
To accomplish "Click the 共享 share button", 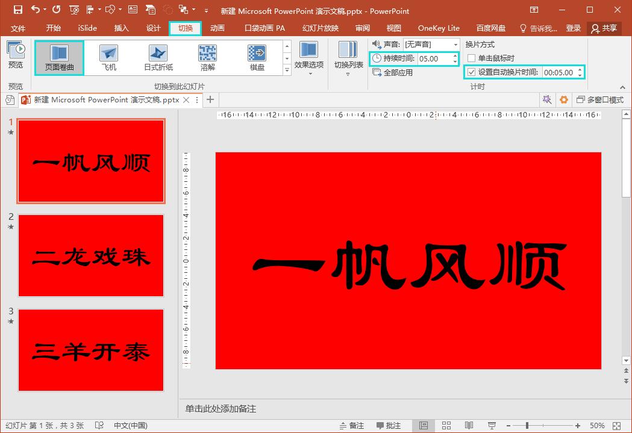I will coord(604,28).
